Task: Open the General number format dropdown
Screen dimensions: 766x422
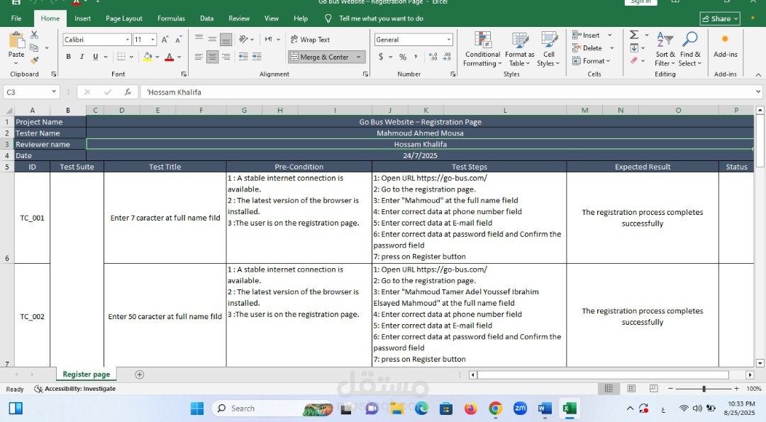Action: pyautogui.click(x=448, y=40)
